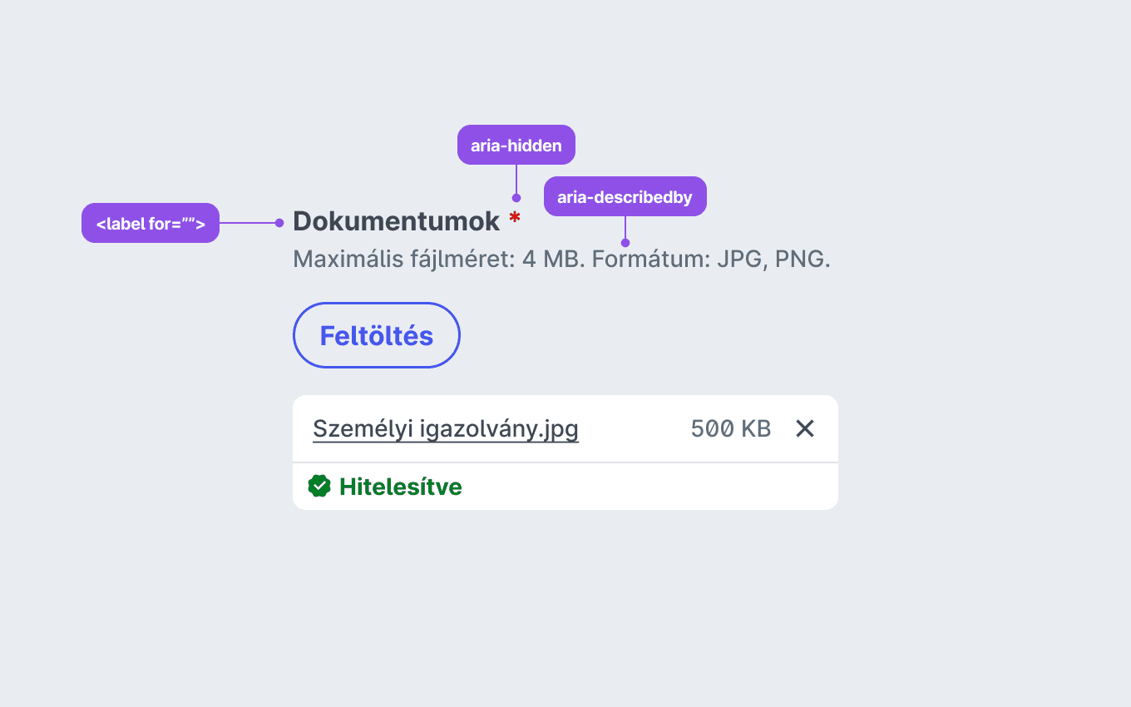
Task: Click the aria-describedby annotation tag
Action: click(625, 196)
